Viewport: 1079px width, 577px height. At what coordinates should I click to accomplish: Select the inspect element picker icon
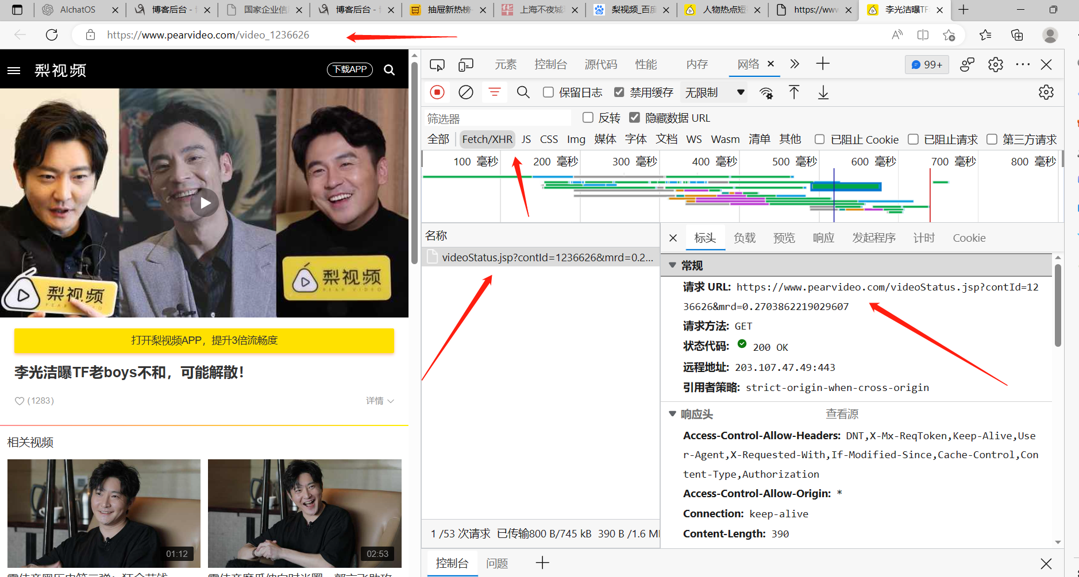coord(437,64)
